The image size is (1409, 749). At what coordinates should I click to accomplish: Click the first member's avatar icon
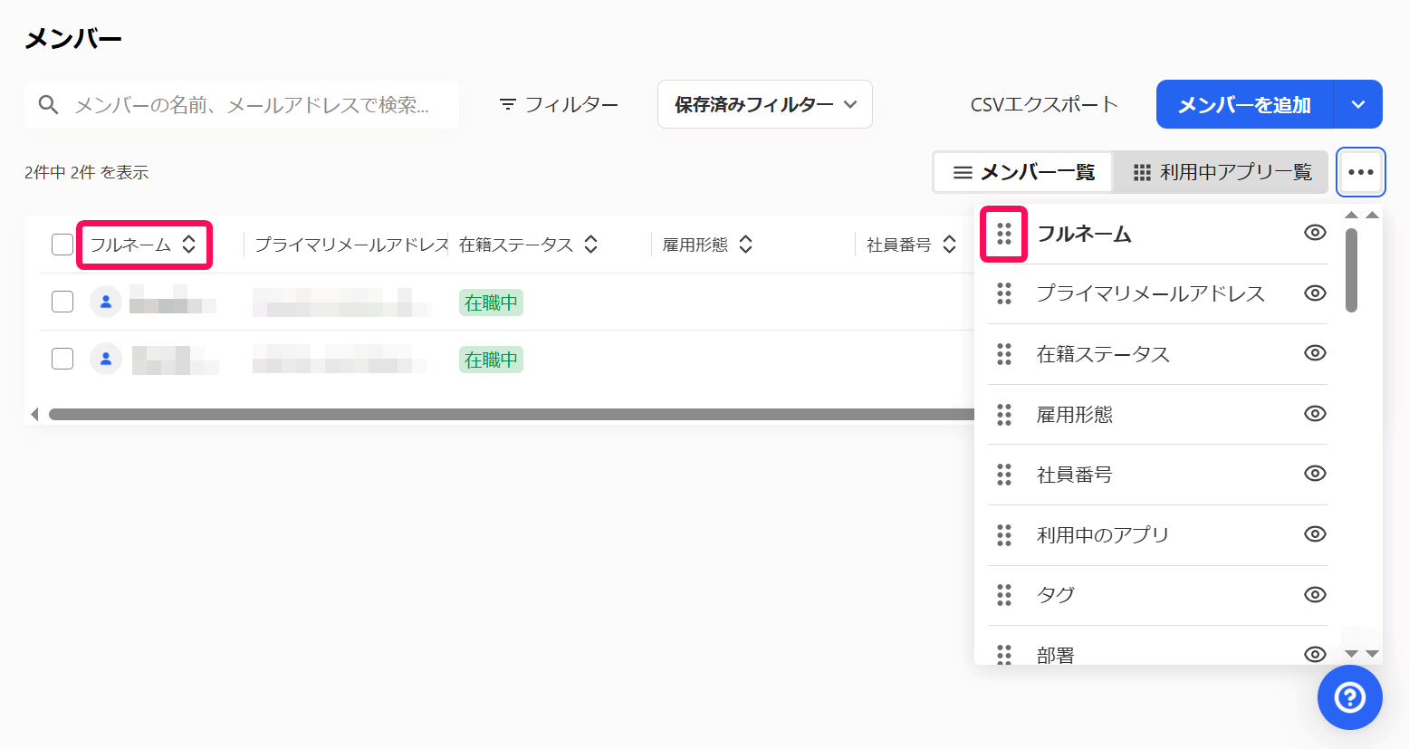106,302
